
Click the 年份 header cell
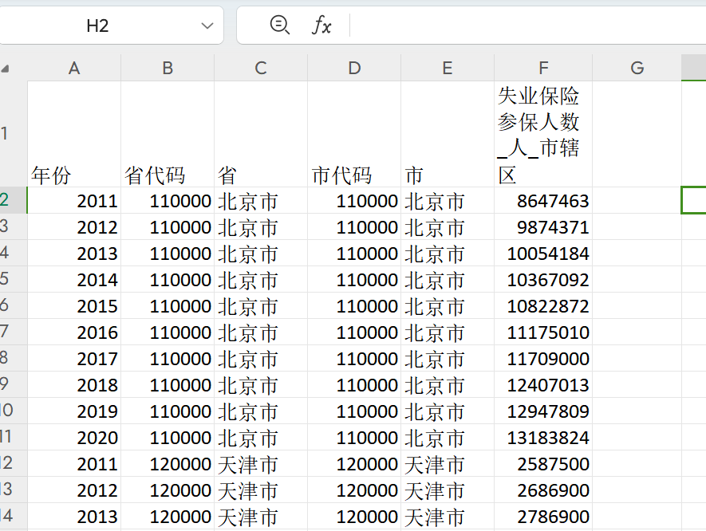74,134
